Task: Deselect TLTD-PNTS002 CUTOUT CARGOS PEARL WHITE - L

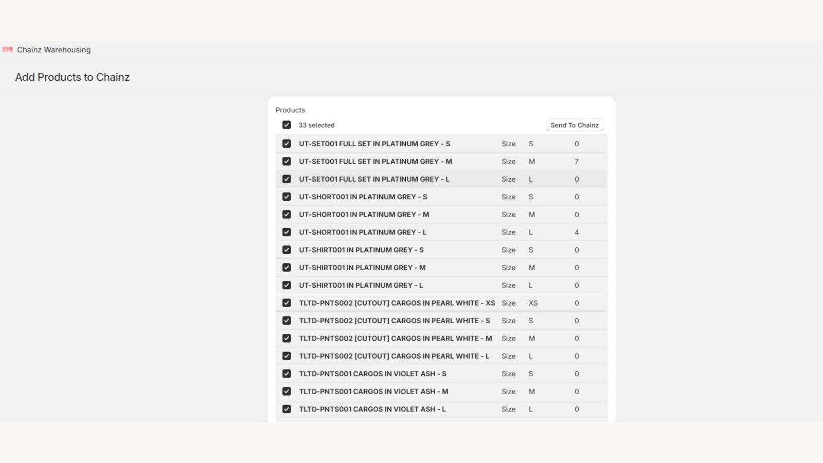Action: tap(287, 355)
